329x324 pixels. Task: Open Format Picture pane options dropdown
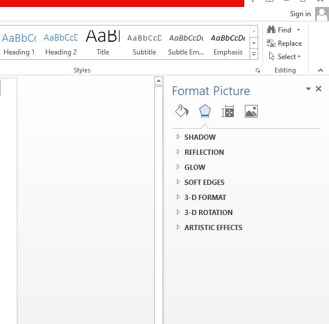308,89
